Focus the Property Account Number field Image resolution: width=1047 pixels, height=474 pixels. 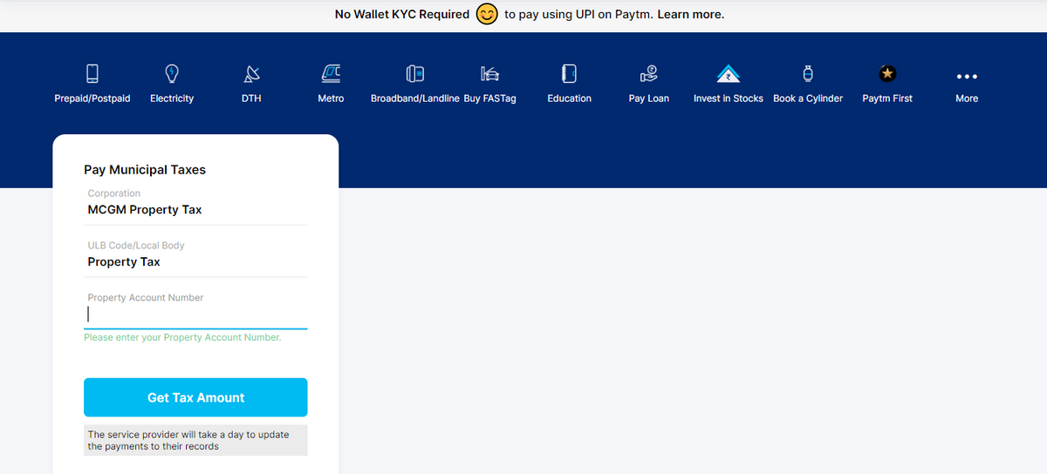click(195, 315)
